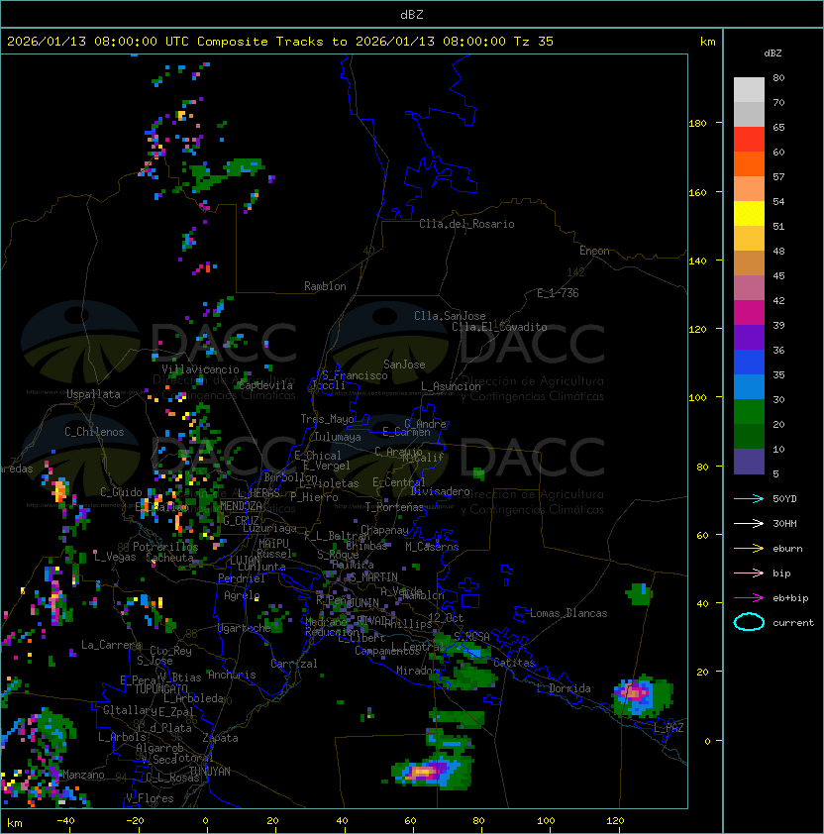824x834 pixels.
Task: Click the -40 tick on the x-axis
Action: pyautogui.click(x=66, y=821)
